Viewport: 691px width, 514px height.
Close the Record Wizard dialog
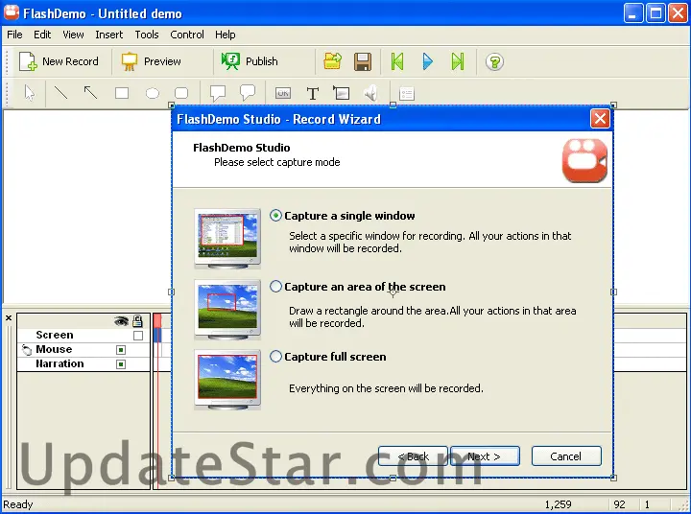coord(600,119)
